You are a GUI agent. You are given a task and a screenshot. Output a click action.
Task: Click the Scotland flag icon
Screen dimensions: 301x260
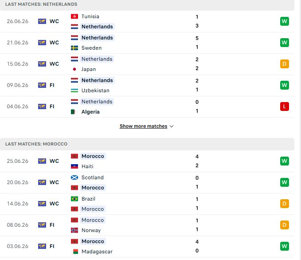pos(74,177)
